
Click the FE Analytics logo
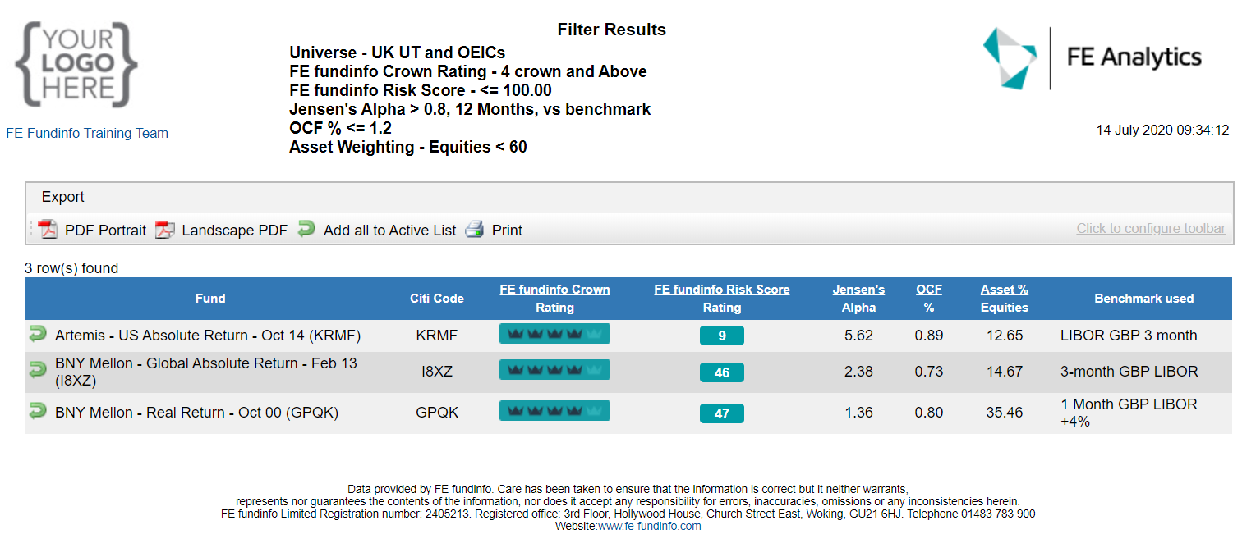pyautogui.click(x=1093, y=57)
